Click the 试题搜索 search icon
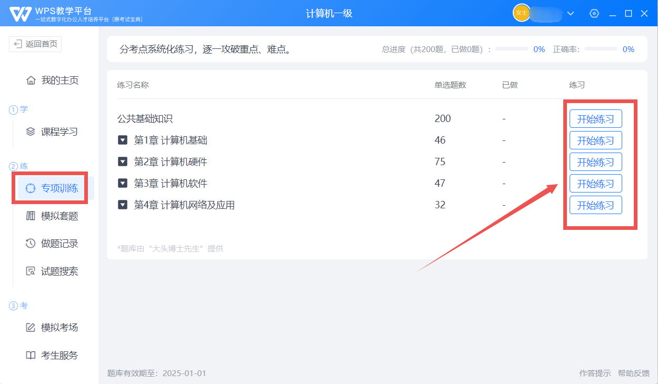 31,271
